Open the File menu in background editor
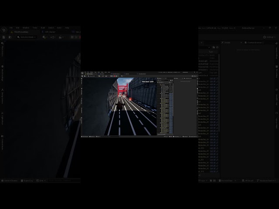The image size is (279, 209). [x=11, y=28]
